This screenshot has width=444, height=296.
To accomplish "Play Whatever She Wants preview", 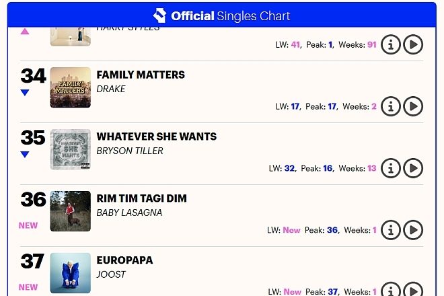I will click(x=413, y=168).
